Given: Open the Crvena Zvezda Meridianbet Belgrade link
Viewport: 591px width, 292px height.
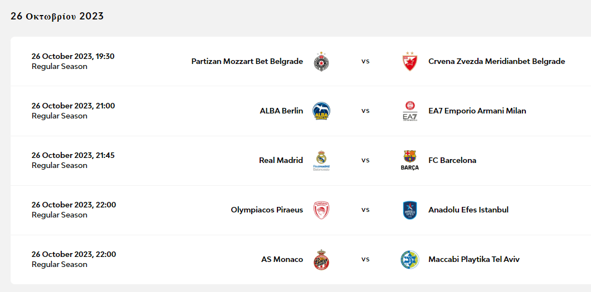Looking at the screenshot, I should [496, 61].
